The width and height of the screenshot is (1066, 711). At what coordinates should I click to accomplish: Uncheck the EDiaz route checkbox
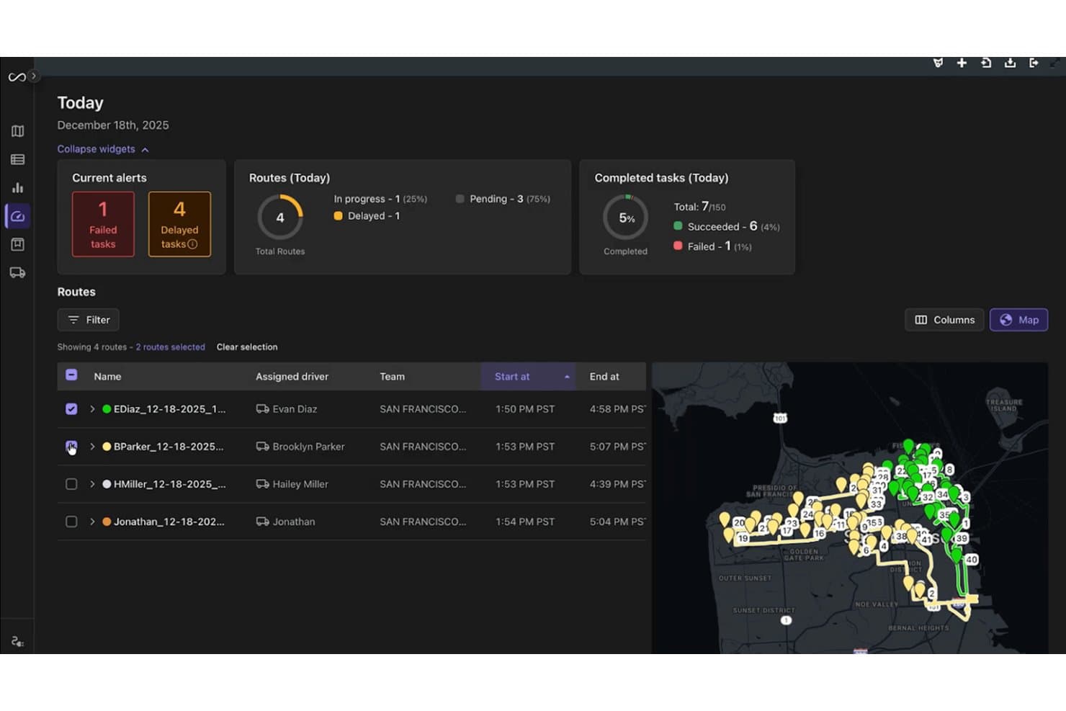tap(71, 409)
